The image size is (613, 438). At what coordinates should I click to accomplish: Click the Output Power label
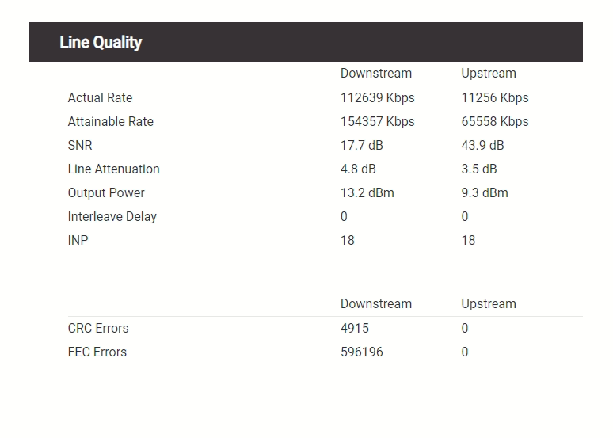(x=106, y=193)
